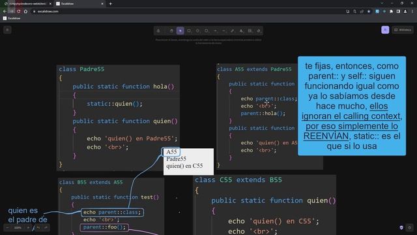The width and height of the screenshot is (417, 235).
Task: Open the browser Extensions puzzle icon
Action: [391, 12]
